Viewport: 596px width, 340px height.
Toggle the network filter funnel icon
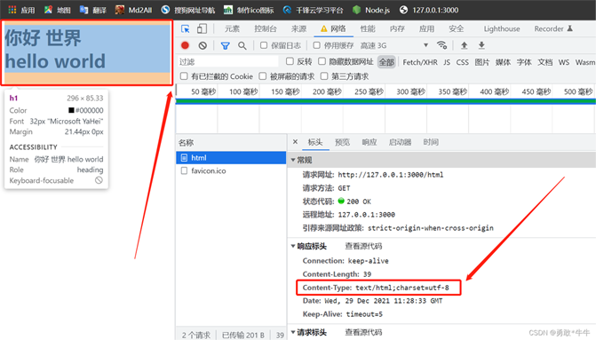(x=225, y=46)
